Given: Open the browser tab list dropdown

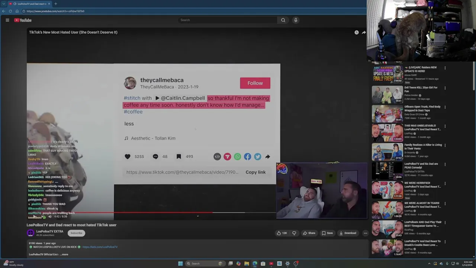Looking at the screenshot, I should [4, 4].
